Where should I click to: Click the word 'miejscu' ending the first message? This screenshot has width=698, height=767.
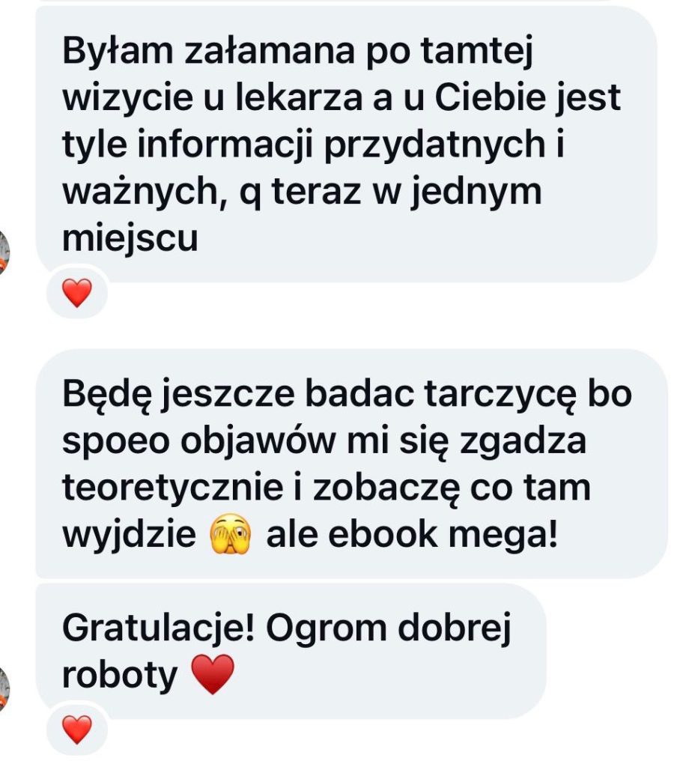tap(130, 239)
